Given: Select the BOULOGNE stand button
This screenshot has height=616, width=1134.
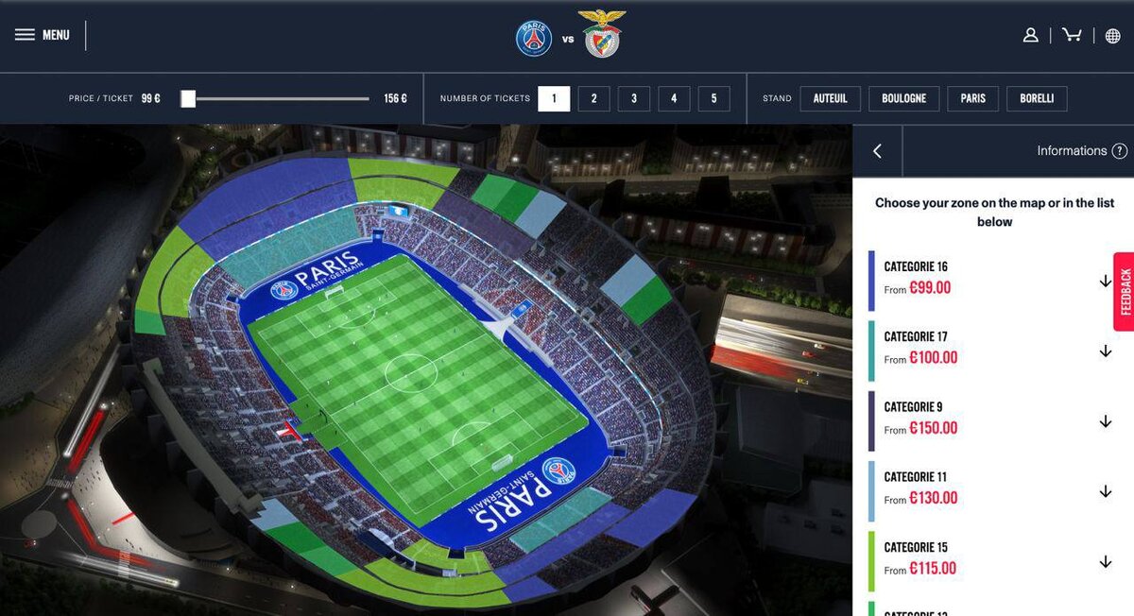Looking at the screenshot, I should [904, 98].
